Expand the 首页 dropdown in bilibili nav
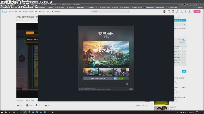The width and height of the screenshot is (204, 114). (x=11, y=11)
